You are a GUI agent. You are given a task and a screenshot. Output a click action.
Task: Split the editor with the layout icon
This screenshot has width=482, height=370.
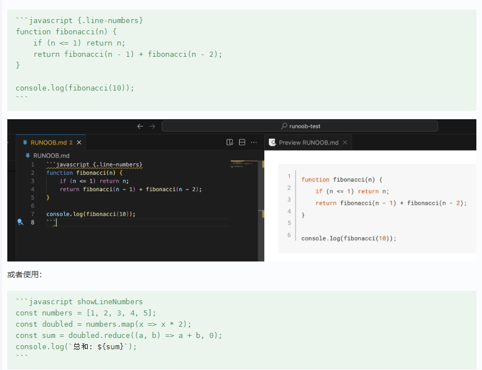click(242, 143)
